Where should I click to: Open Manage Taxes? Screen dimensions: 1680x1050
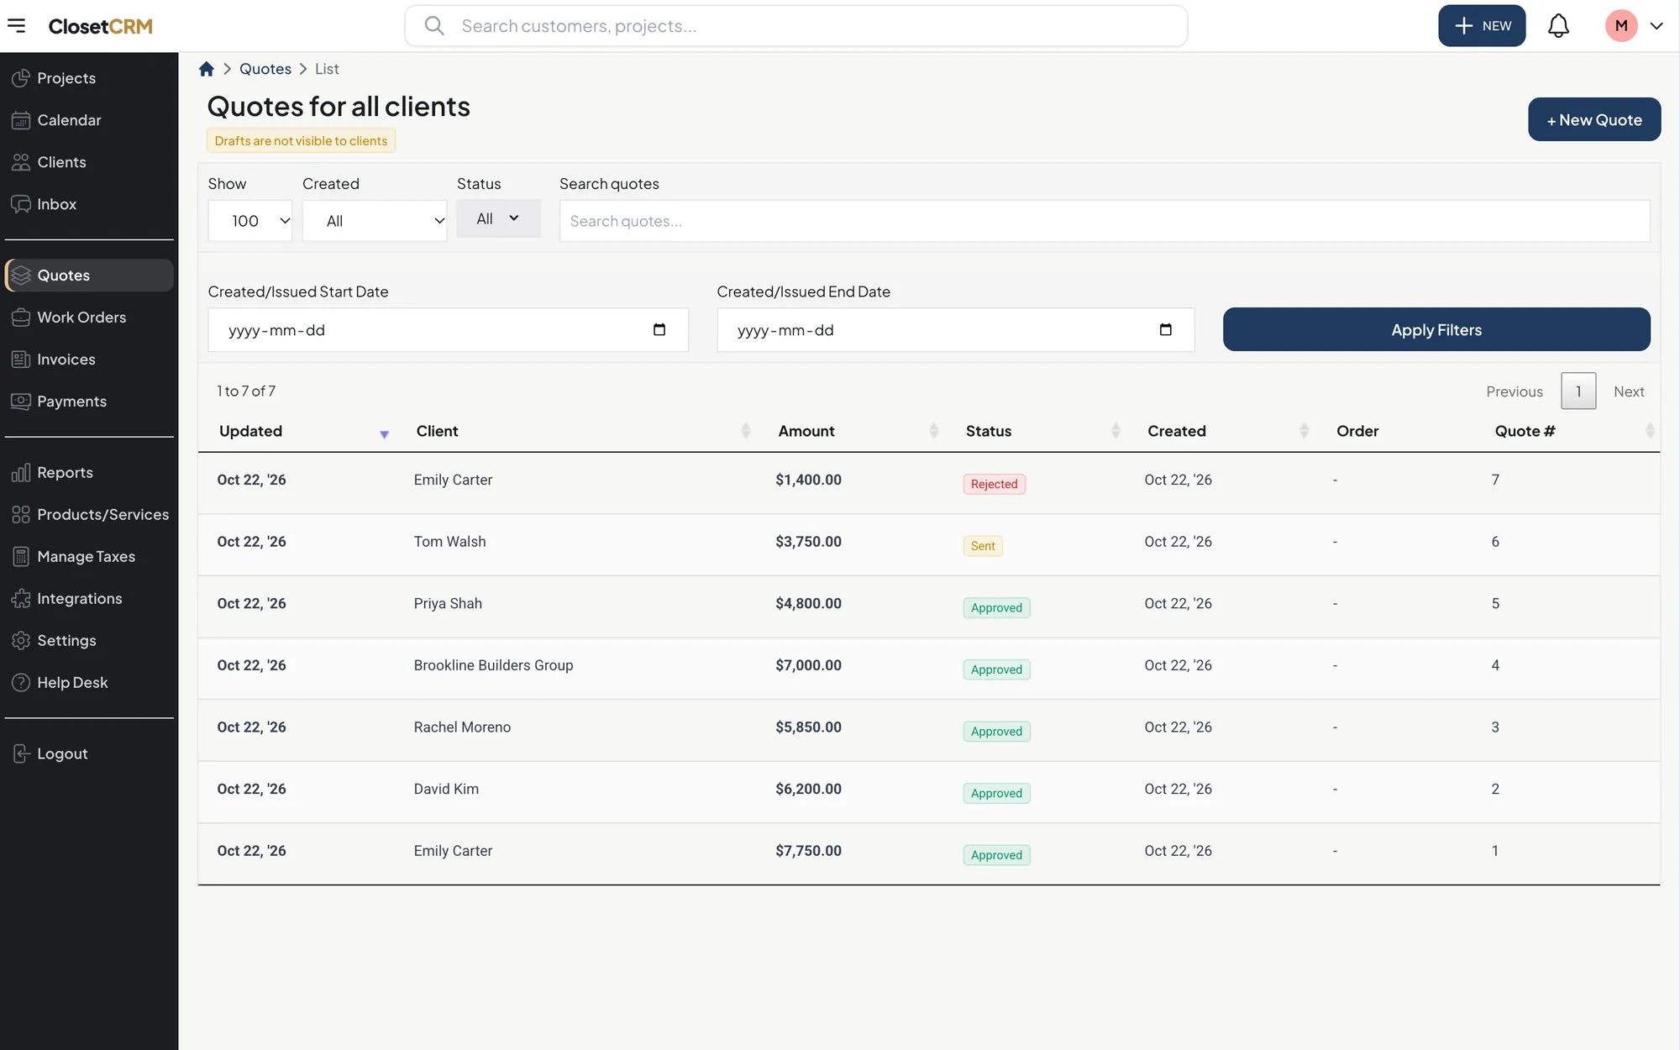pyautogui.click(x=89, y=557)
